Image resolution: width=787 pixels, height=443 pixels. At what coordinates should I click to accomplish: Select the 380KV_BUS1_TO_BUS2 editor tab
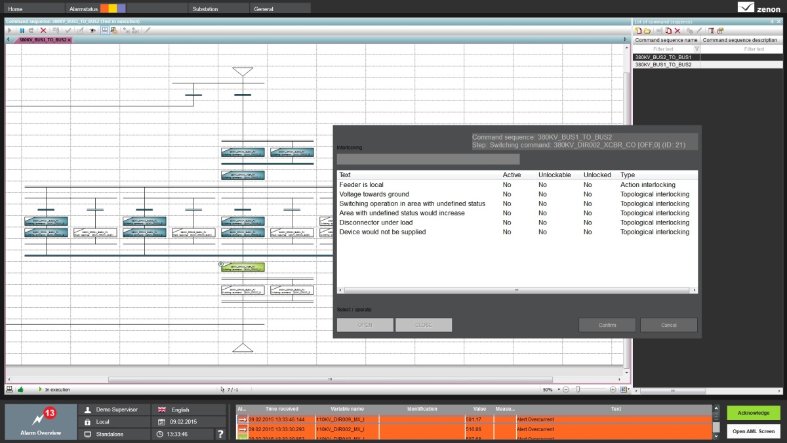(x=43, y=40)
